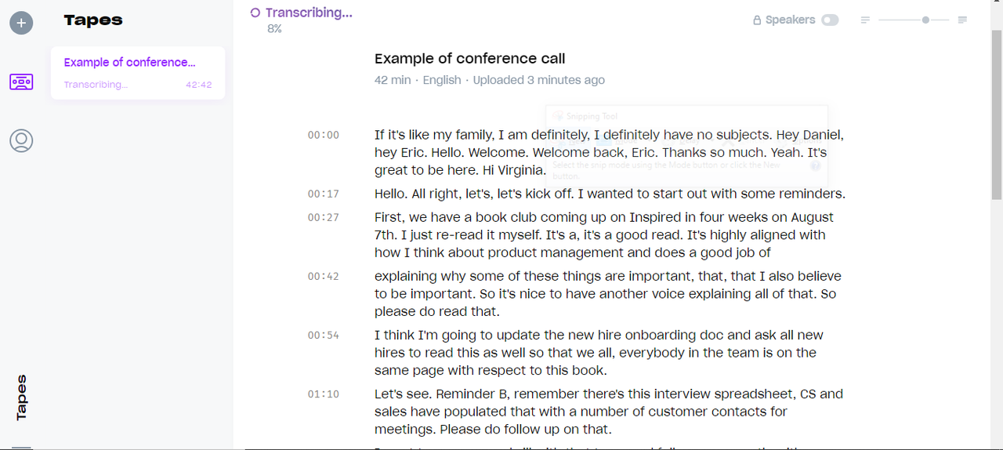Click the long-paragraph icon right of slider
1003x450 pixels.
[x=962, y=20]
